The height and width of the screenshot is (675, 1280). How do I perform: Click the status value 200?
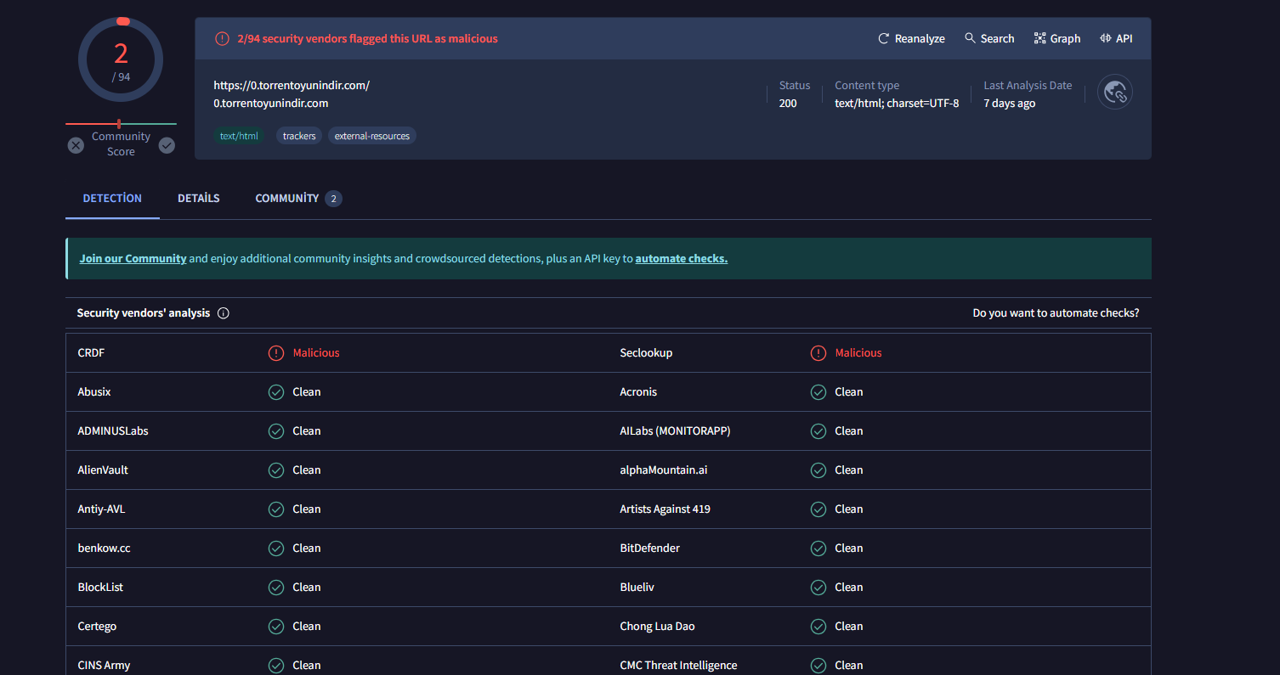[x=788, y=103]
